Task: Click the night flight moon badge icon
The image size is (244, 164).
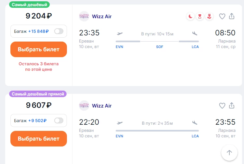Action: click(190, 16)
